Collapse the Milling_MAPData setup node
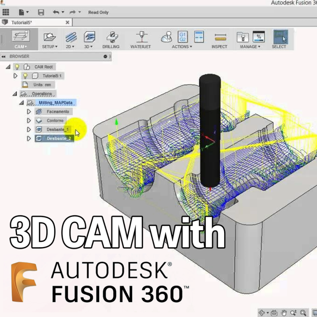Viewport: 317px width, 317px height. 22,103
